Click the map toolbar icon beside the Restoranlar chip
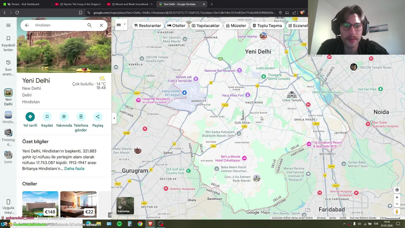This screenshot has width=405, height=228. click(119, 25)
